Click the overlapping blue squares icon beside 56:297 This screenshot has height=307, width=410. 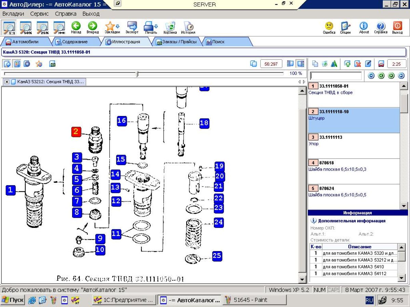coord(253,64)
